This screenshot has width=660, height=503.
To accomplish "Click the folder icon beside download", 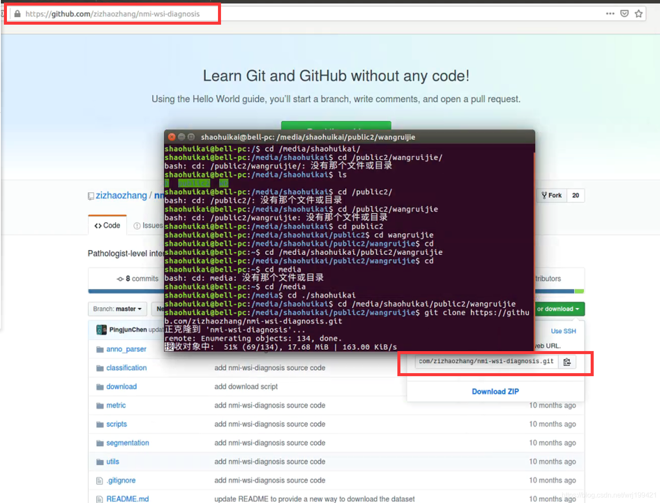I will pos(100,387).
